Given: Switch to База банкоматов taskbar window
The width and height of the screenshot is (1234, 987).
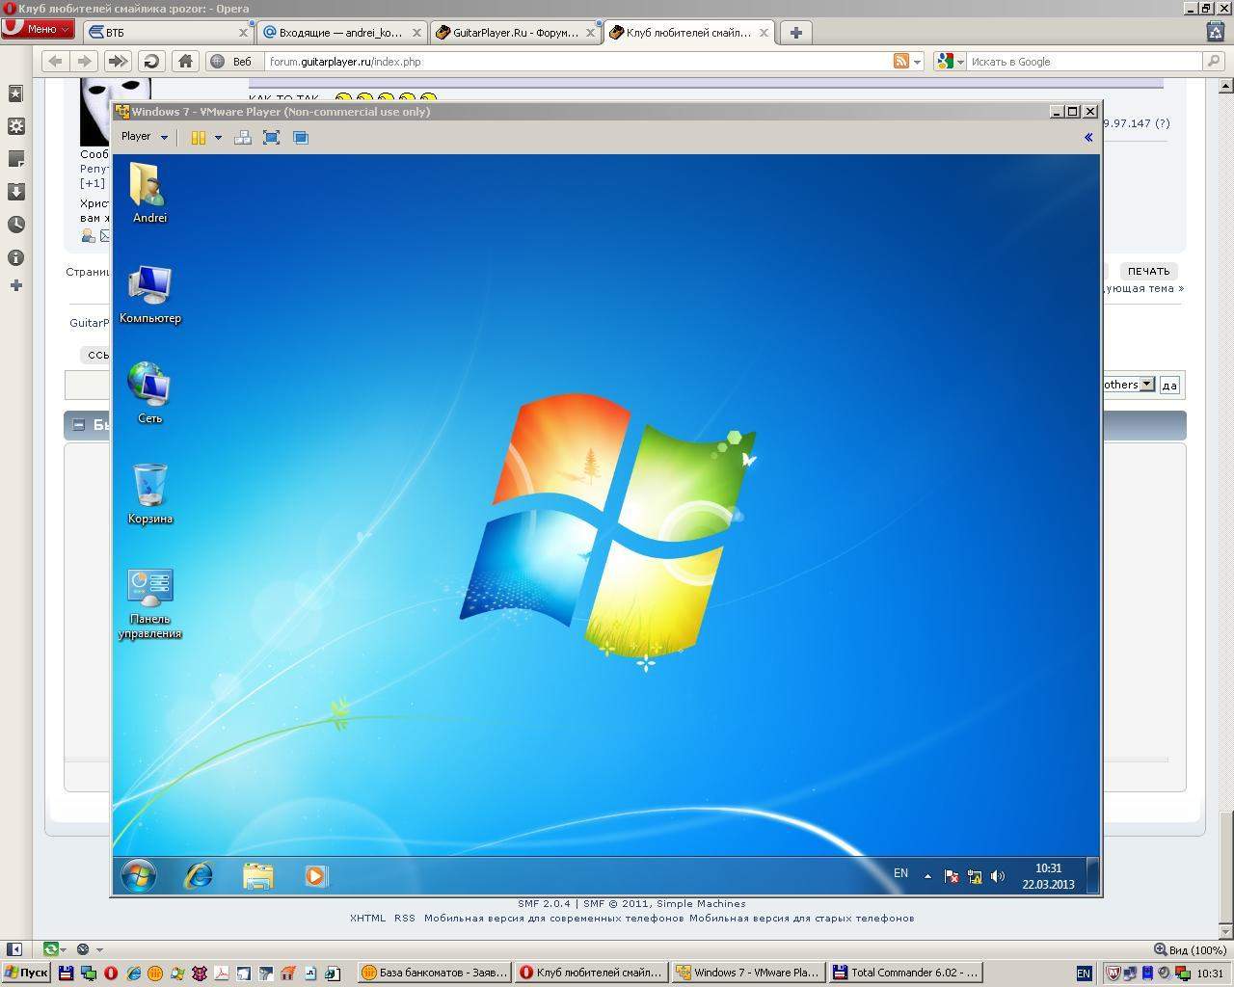Looking at the screenshot, I should (433, 973).
